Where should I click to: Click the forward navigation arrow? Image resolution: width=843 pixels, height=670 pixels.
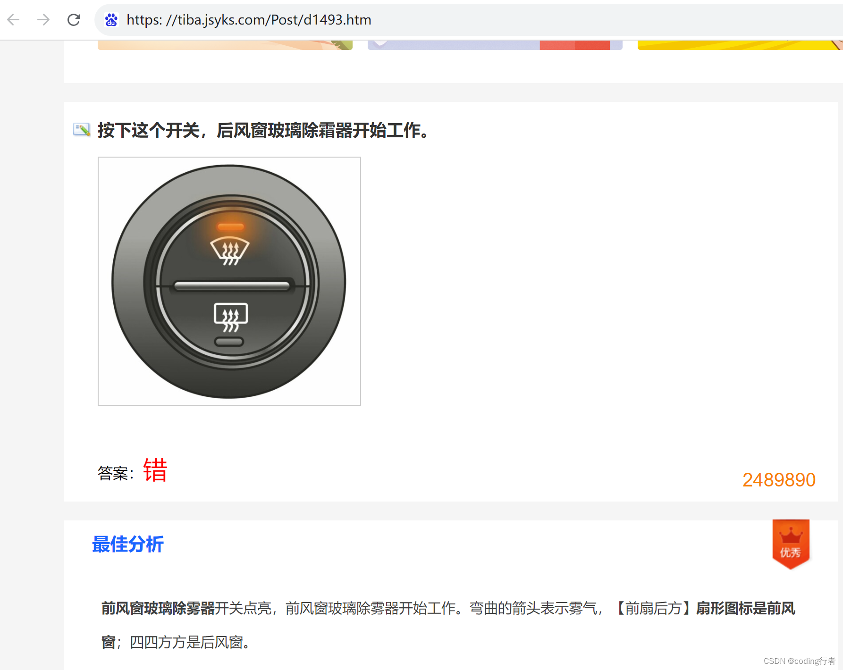click(x=43, y=20)
